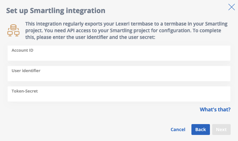The height and width of the screenshot is (141, 238).
Task: Click description line starting "project. You need API"
Action: point(123,31)
